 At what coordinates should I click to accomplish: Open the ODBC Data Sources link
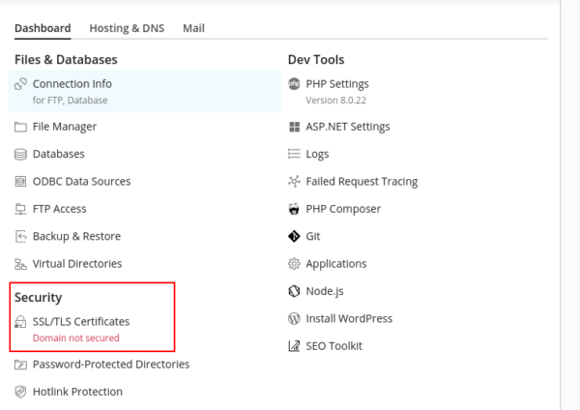tap(81, 181)
